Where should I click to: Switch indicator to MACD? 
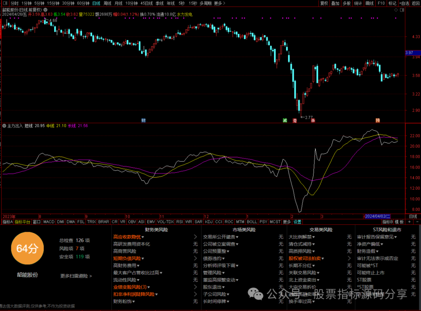tap(49, 222)
